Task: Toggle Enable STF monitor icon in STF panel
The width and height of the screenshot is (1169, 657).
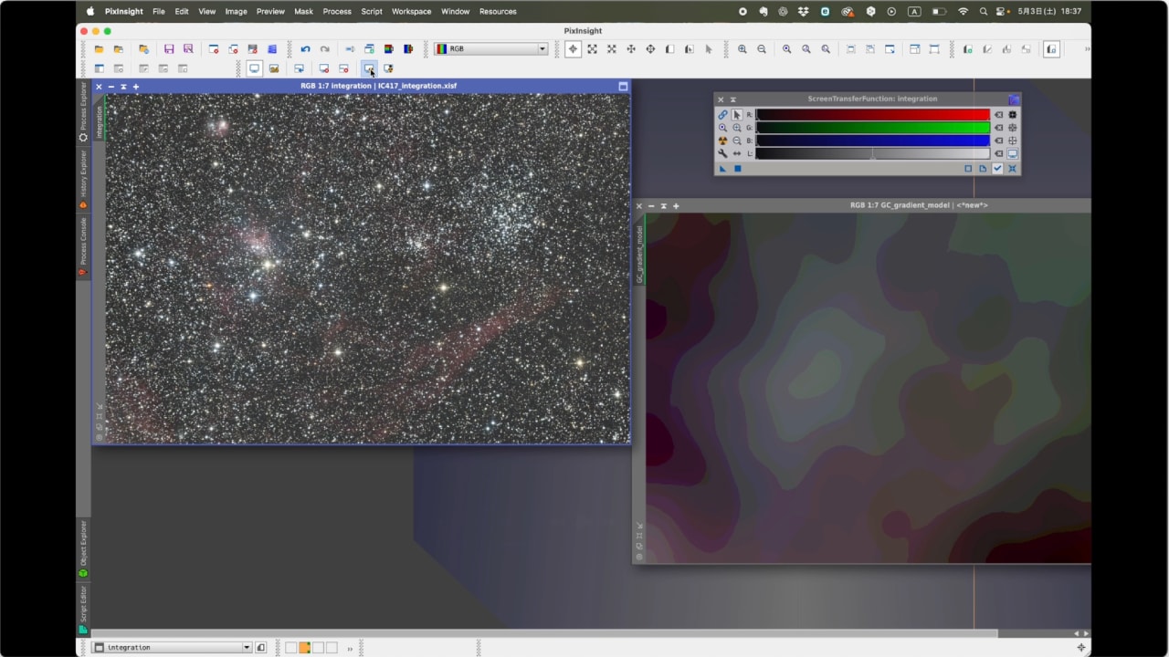Action: (1012, 154)
